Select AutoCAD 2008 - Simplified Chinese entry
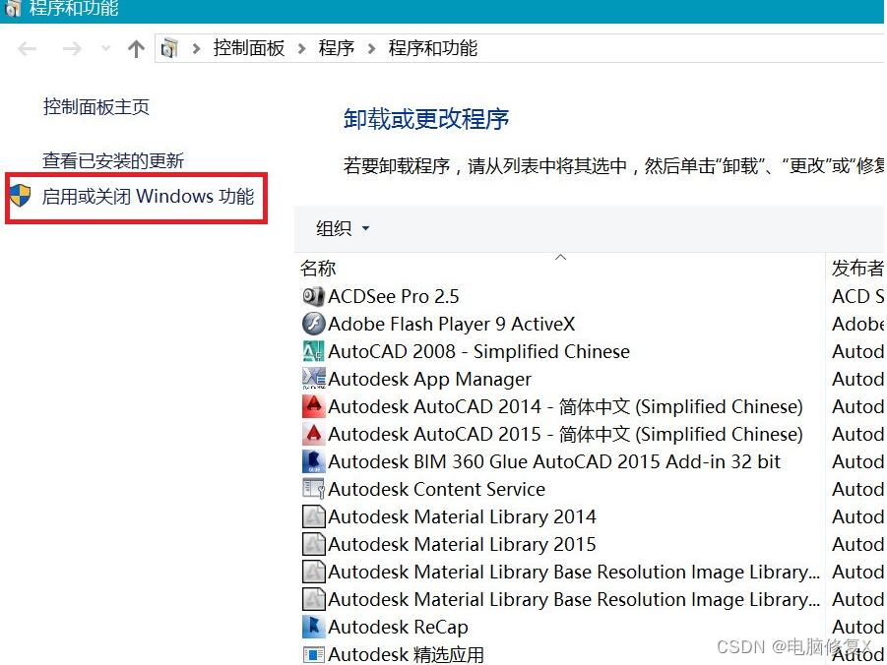887x665 pixels. [478, 351]
